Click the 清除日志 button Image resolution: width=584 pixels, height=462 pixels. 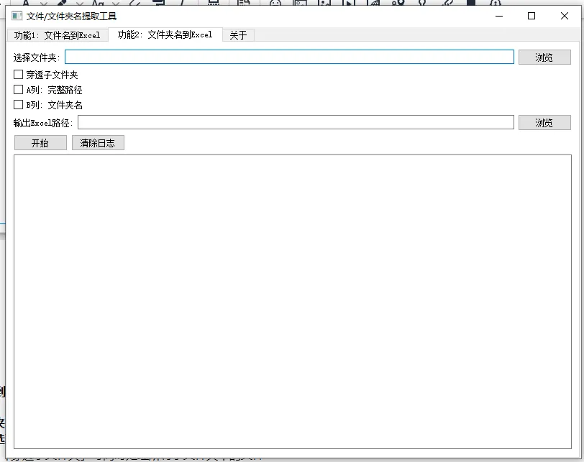[98, 143]
